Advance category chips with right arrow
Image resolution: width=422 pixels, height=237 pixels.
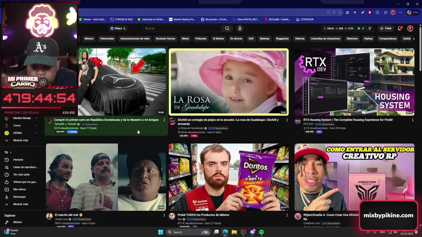pos(414,39)
